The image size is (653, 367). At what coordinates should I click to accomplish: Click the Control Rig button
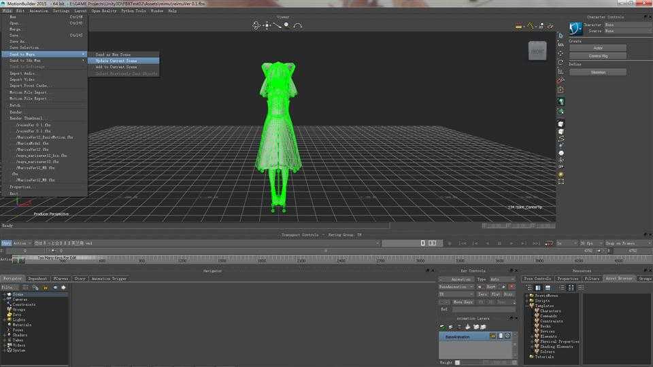(x=598, y=56)
